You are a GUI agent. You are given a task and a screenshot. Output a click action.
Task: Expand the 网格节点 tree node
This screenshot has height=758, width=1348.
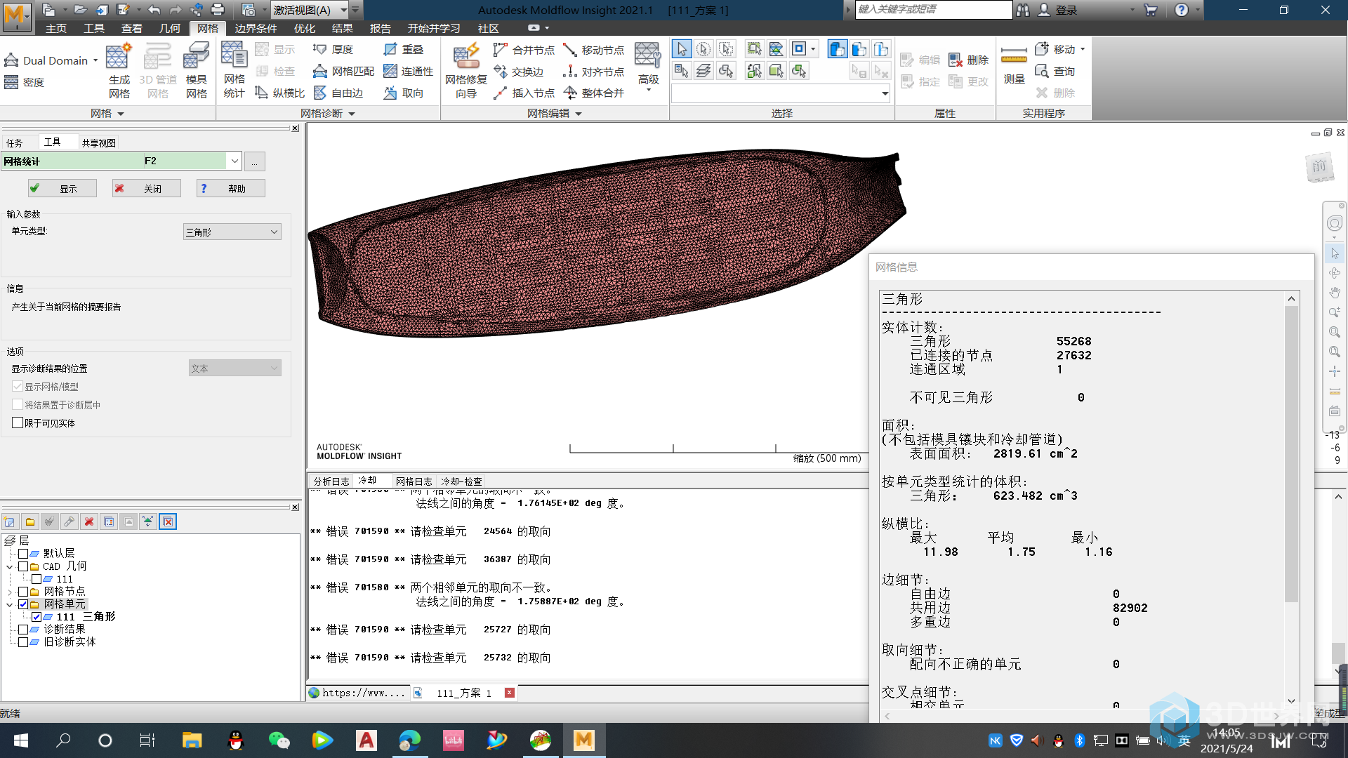[x=10, y=592]
